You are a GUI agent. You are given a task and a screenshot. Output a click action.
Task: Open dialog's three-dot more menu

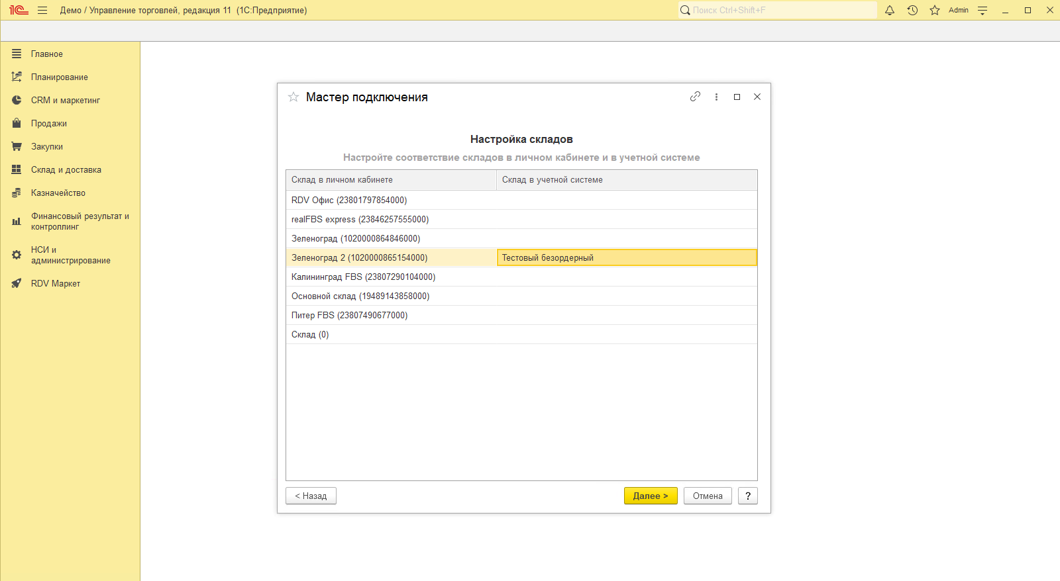tap(716, 97)
